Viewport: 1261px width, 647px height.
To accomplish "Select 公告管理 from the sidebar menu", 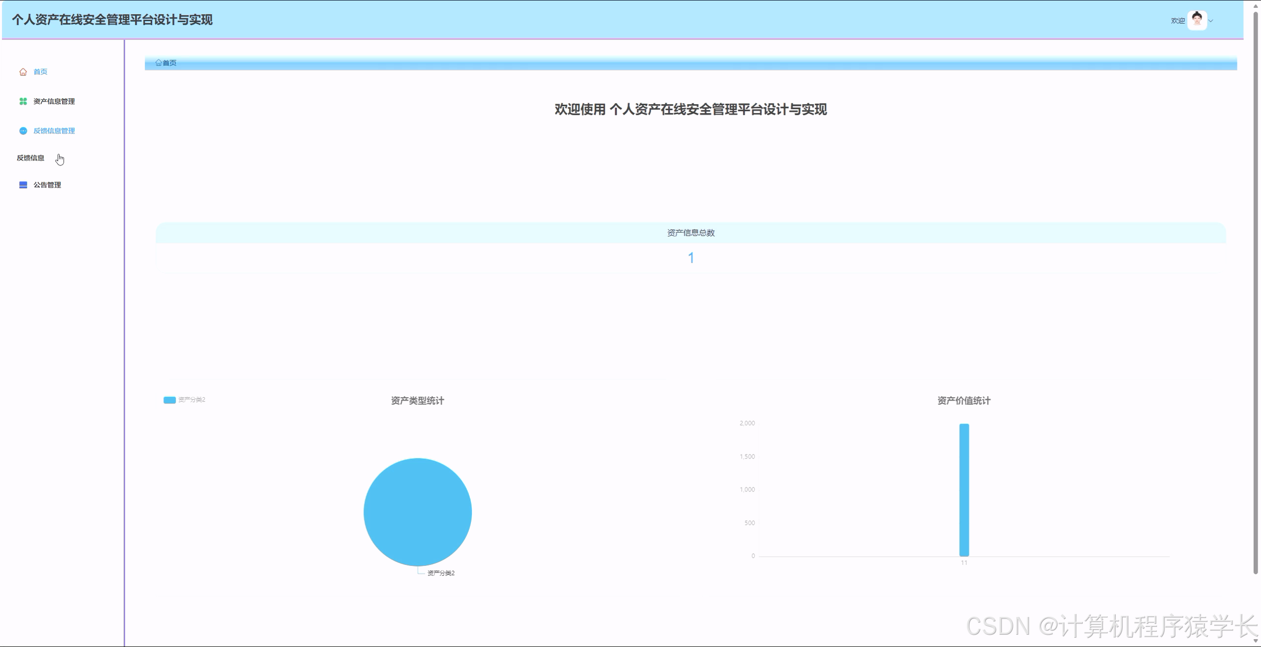I will point(47,185).
